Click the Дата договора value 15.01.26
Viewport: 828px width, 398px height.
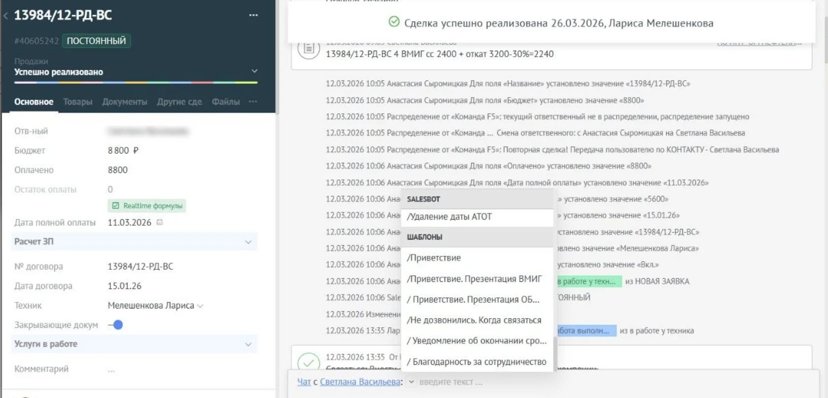point(124,286)
